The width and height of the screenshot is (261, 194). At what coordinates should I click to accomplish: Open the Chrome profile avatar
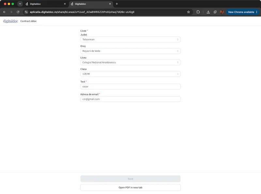(222, 12)
